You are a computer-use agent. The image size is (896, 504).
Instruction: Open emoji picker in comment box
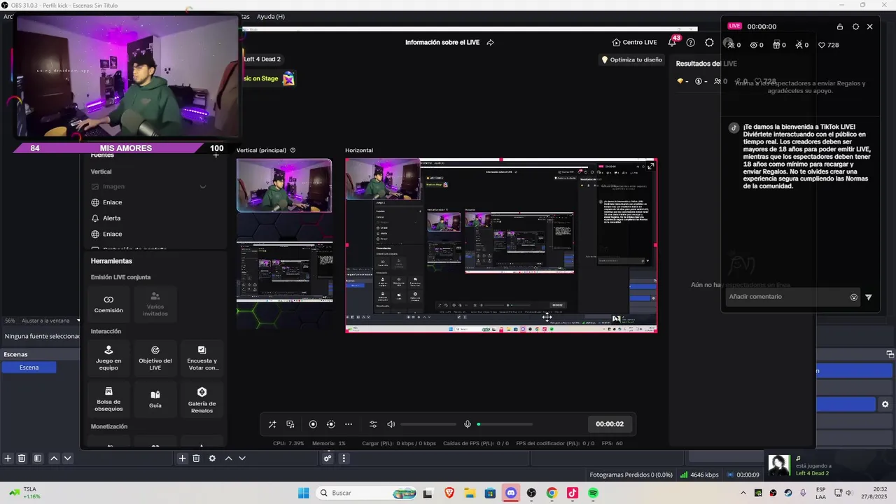click(x=854, y=297)
